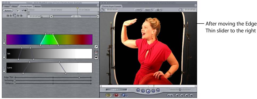Select the Chroma Keyer tab

(x=26, y=6)
